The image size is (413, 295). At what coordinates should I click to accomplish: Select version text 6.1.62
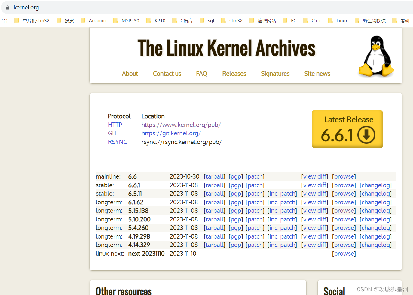point(136,202)
